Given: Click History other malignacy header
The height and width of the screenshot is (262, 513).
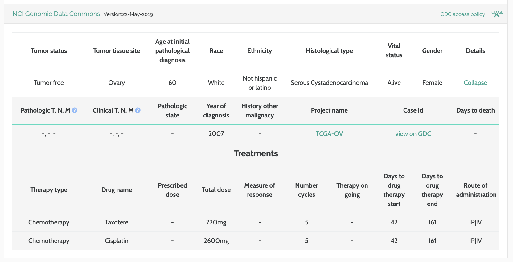Looking at the screenshot, I should 260,111.
